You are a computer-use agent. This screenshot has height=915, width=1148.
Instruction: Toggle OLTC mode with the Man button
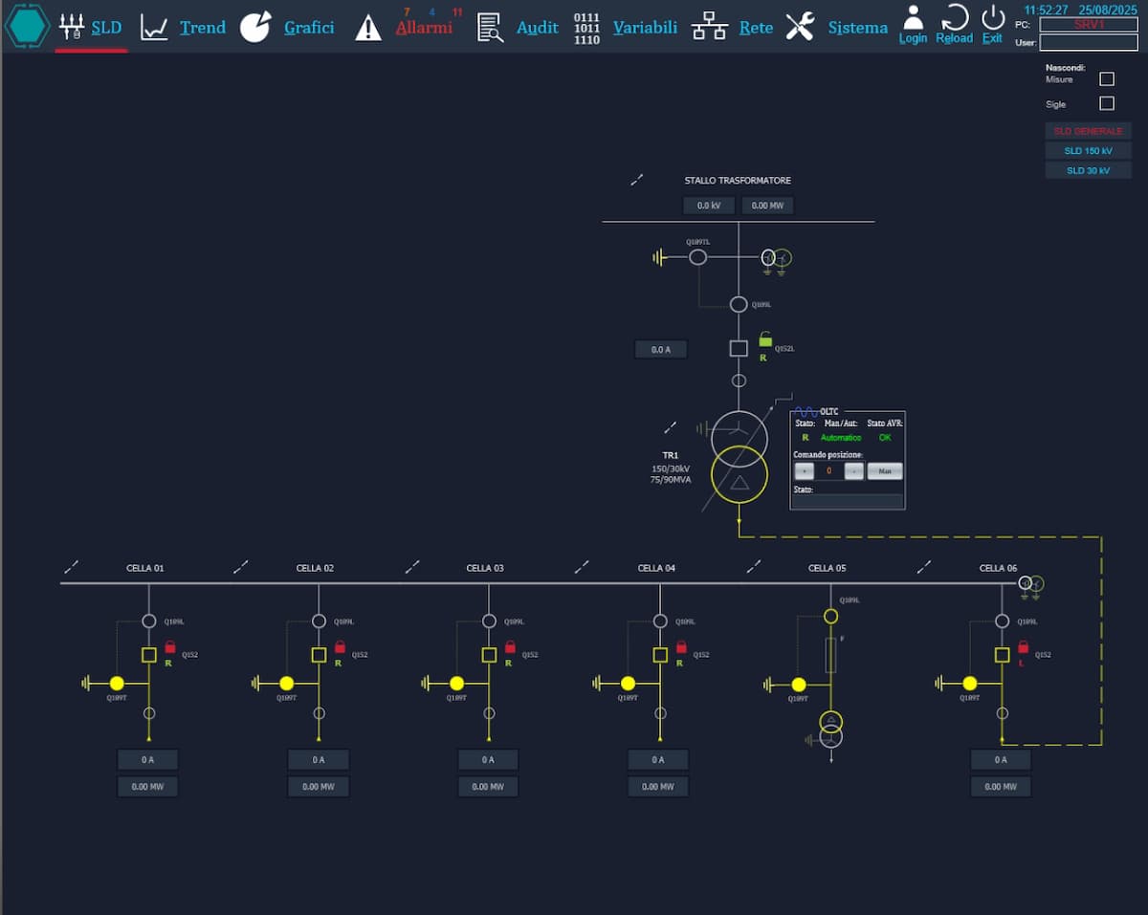point(885,471)
